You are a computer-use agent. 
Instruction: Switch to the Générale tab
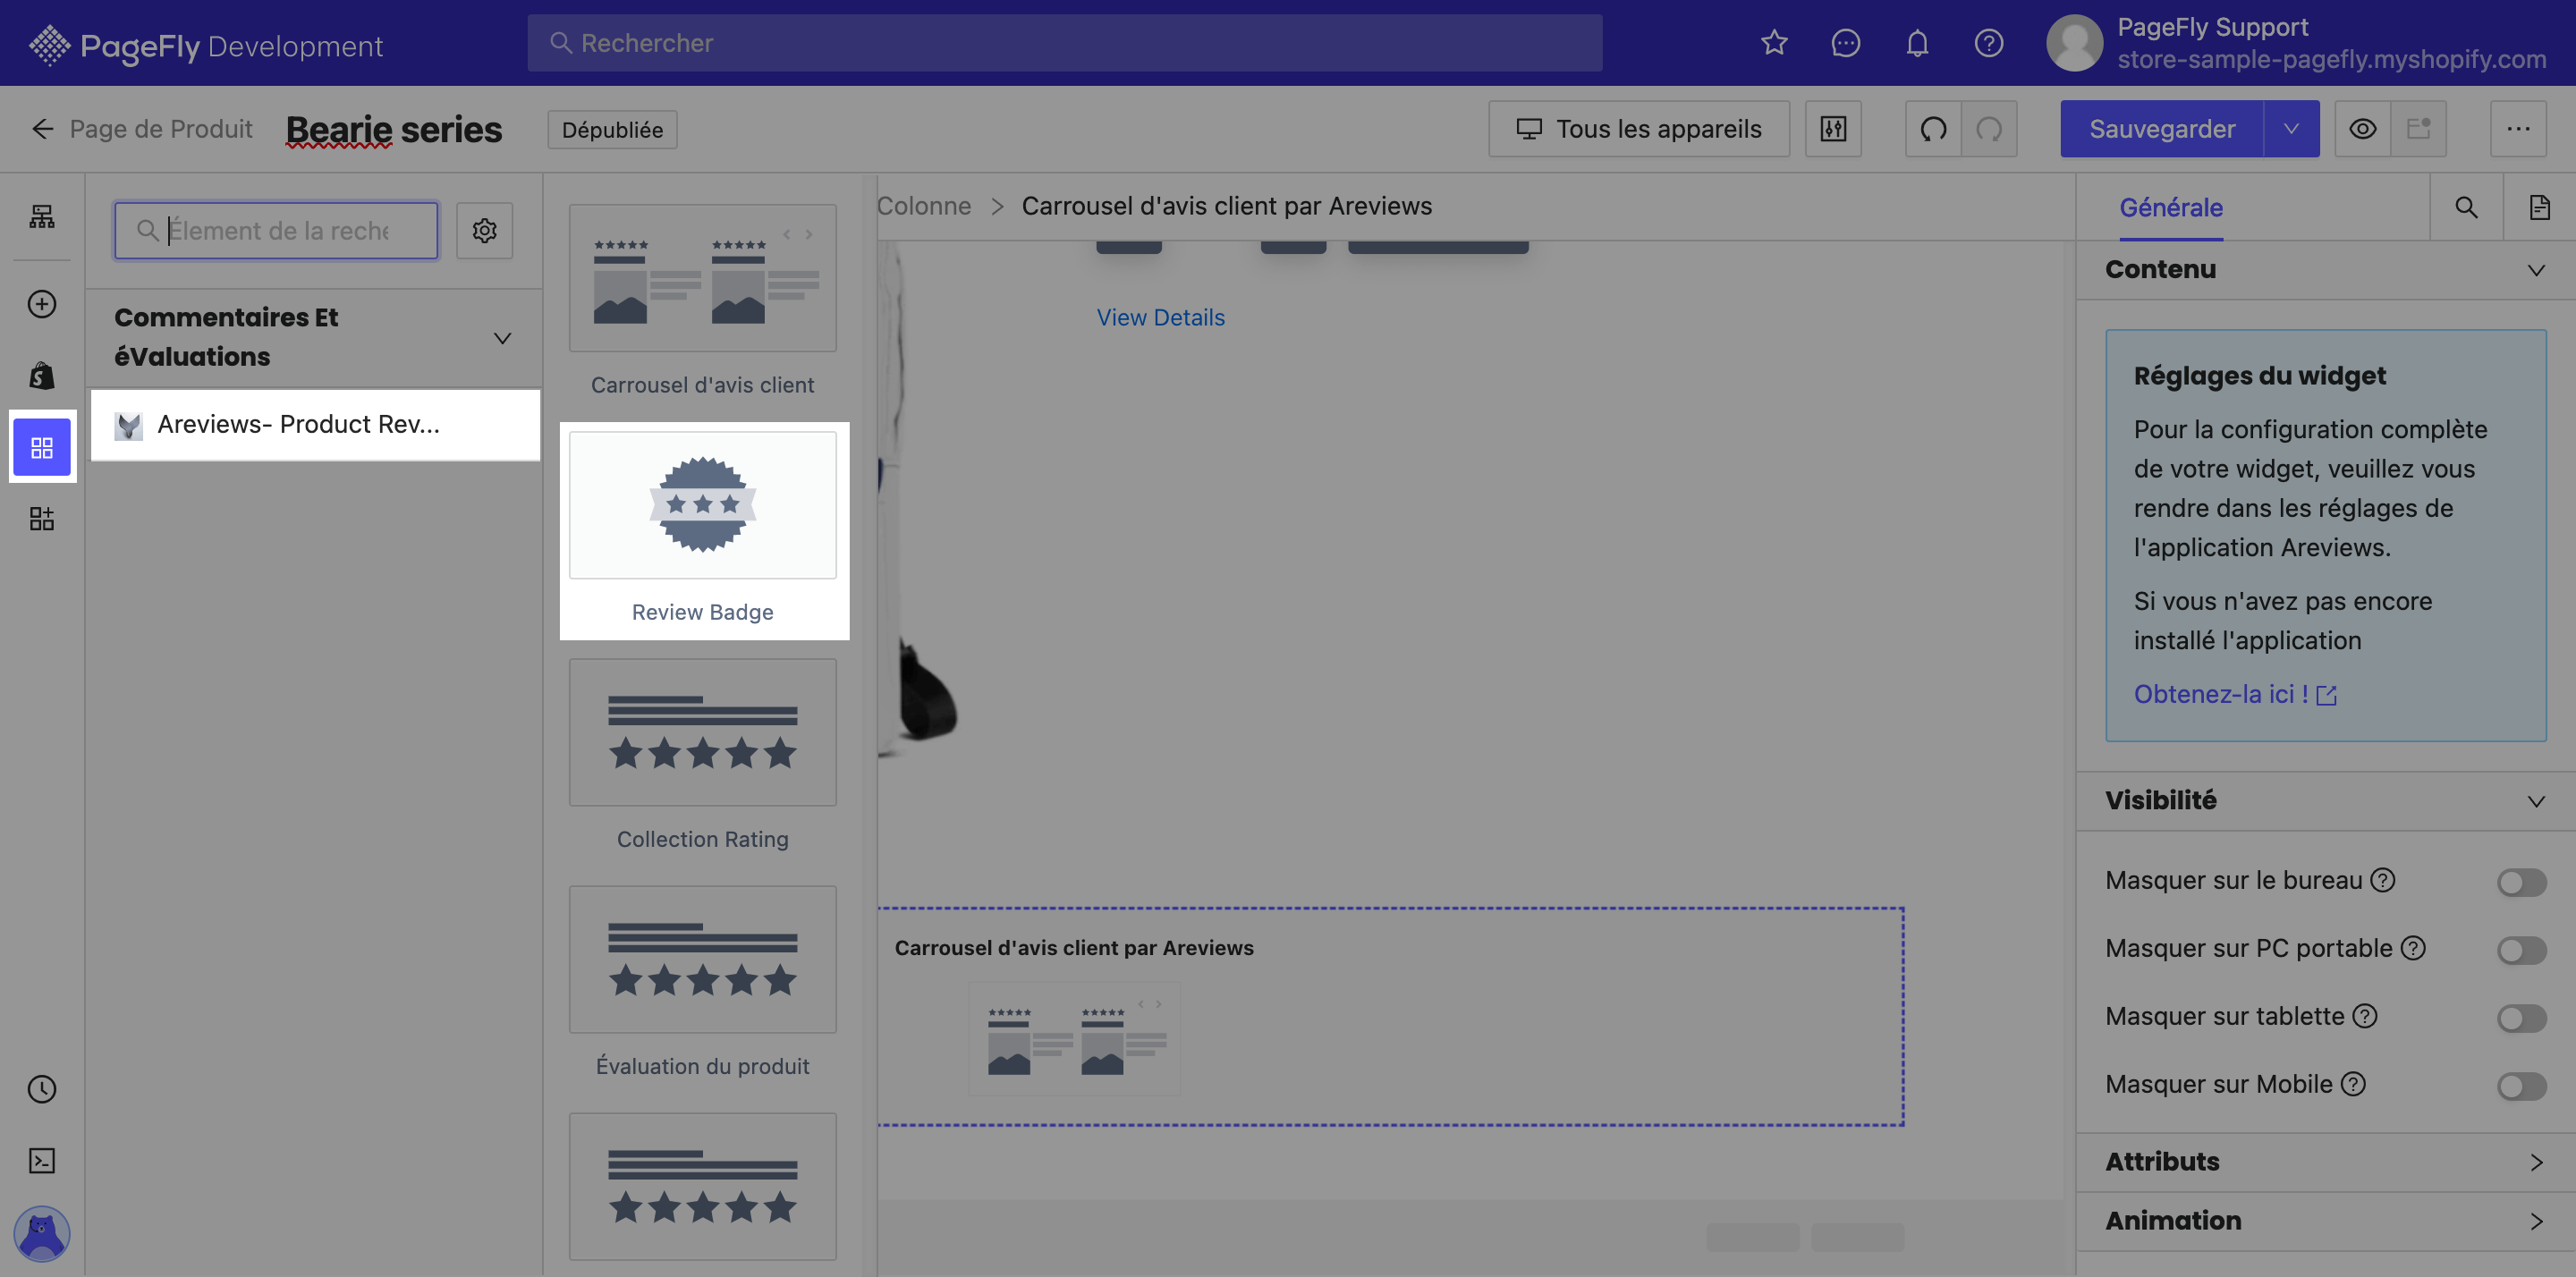coord(2171,207)
